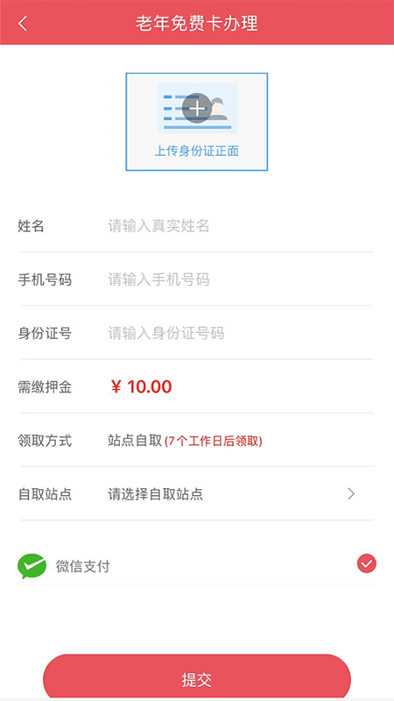The height and width of the screenshot is (701, 394).
Task: Tap the plus icon to upload ID
Action: click(196, 108)
